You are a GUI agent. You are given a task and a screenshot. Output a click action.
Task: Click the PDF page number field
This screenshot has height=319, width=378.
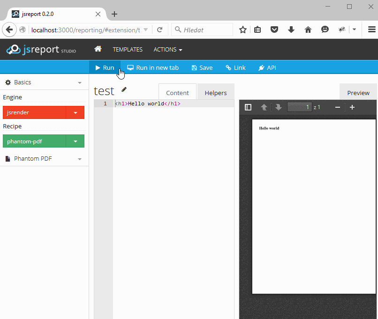(x=300, y=107)
